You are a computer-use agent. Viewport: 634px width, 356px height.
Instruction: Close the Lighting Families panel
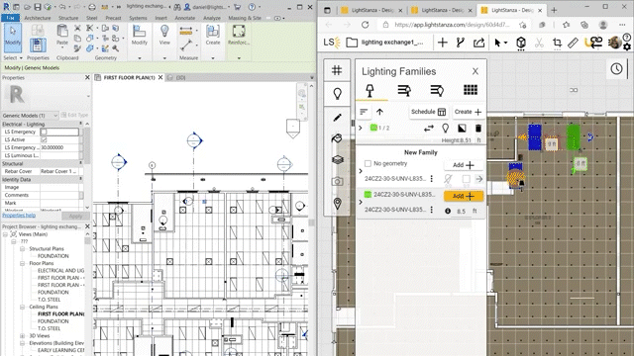475,71
